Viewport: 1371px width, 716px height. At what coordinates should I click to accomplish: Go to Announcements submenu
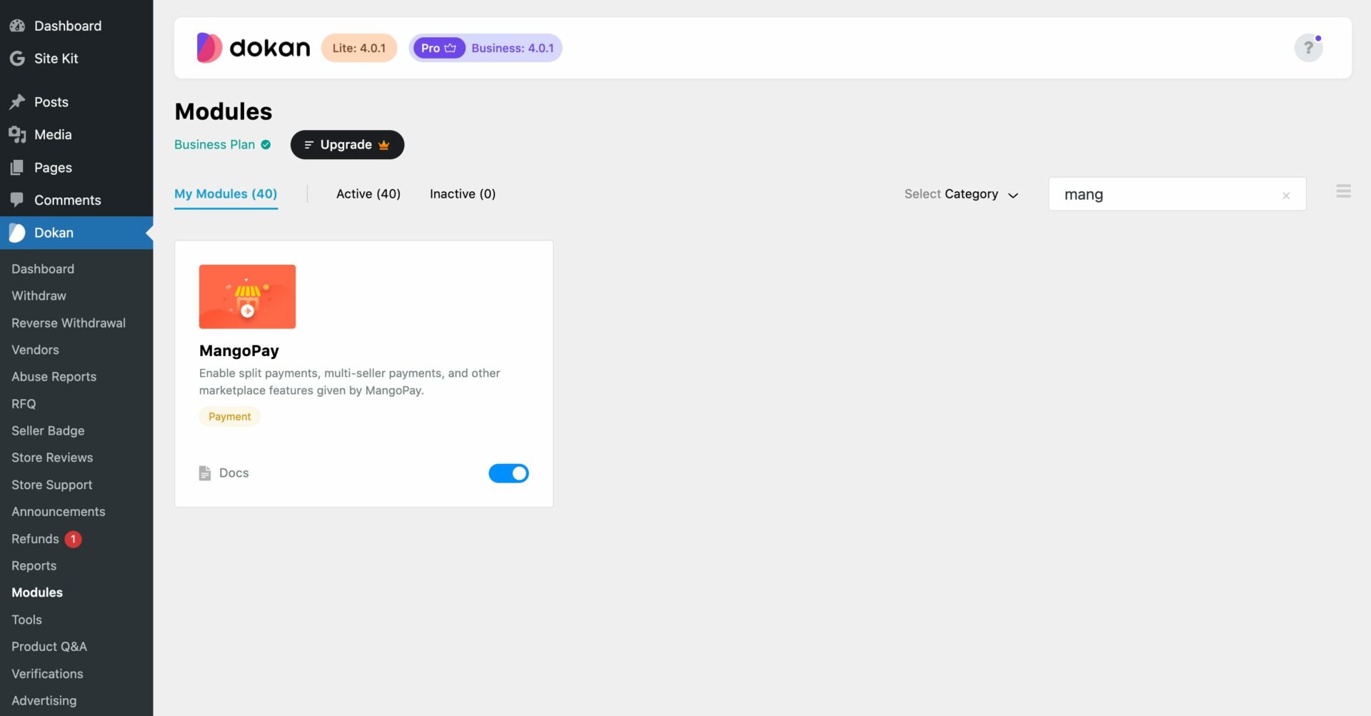pos(58,512)
